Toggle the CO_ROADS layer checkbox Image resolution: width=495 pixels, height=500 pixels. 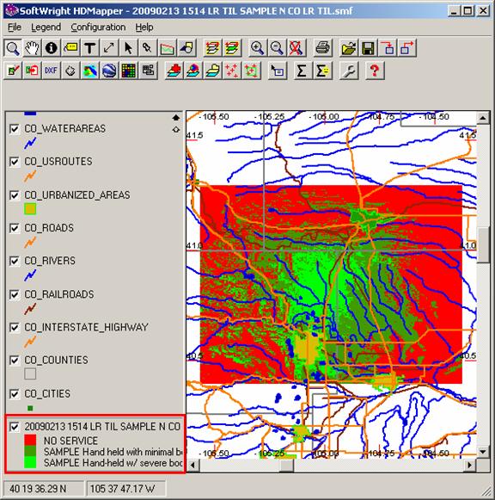[x=15, y=228]
